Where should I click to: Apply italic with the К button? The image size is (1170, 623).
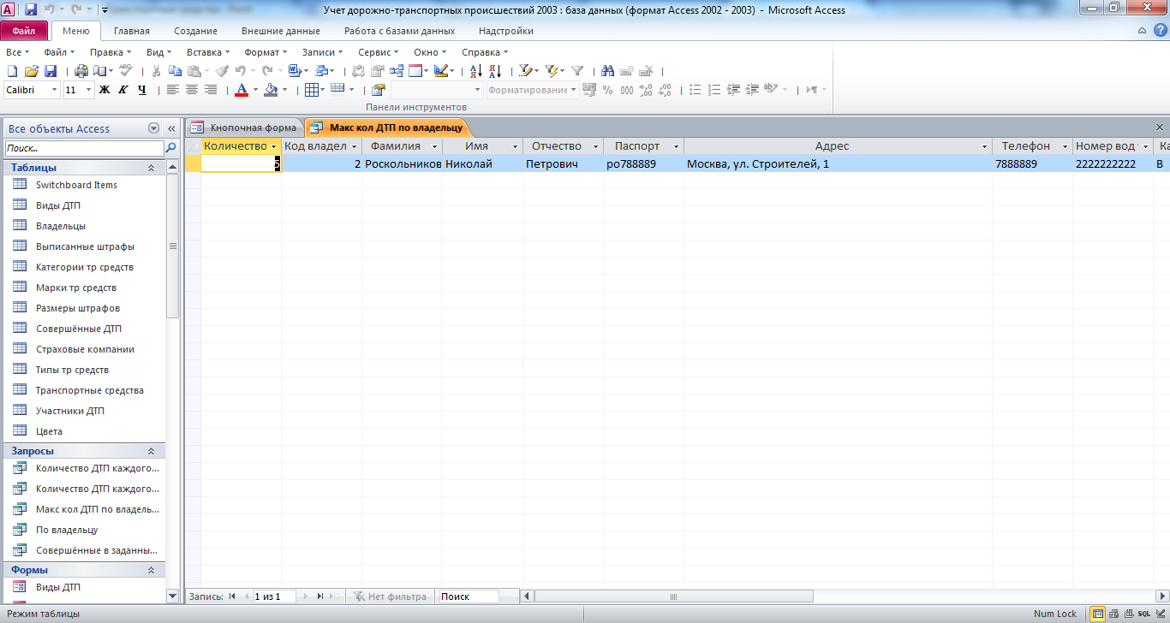tap(123, 90)
